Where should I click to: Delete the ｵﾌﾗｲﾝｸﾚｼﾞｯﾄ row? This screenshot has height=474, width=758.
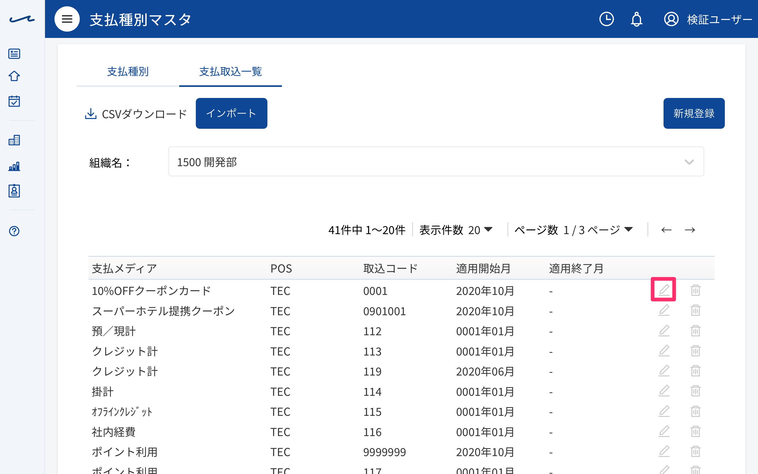coord(695,411)
